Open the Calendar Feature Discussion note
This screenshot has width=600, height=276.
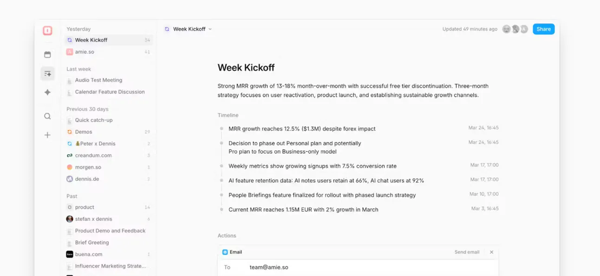[x=109, y=92]
